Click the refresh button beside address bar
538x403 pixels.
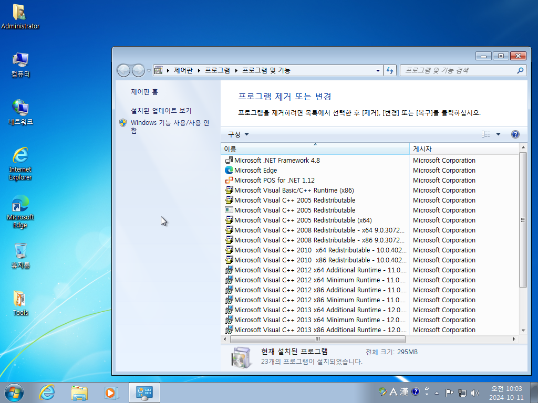pos(390,70)
